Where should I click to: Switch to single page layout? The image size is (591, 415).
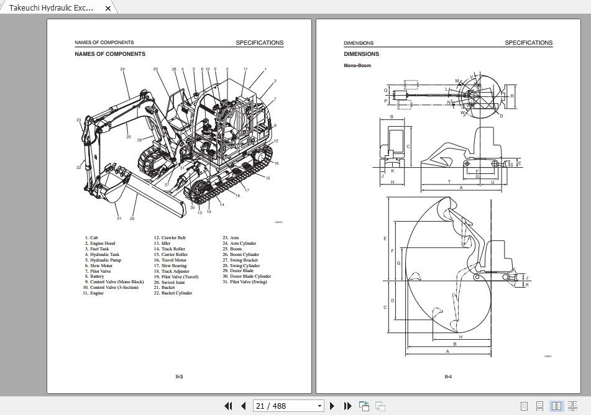point(525,406)
